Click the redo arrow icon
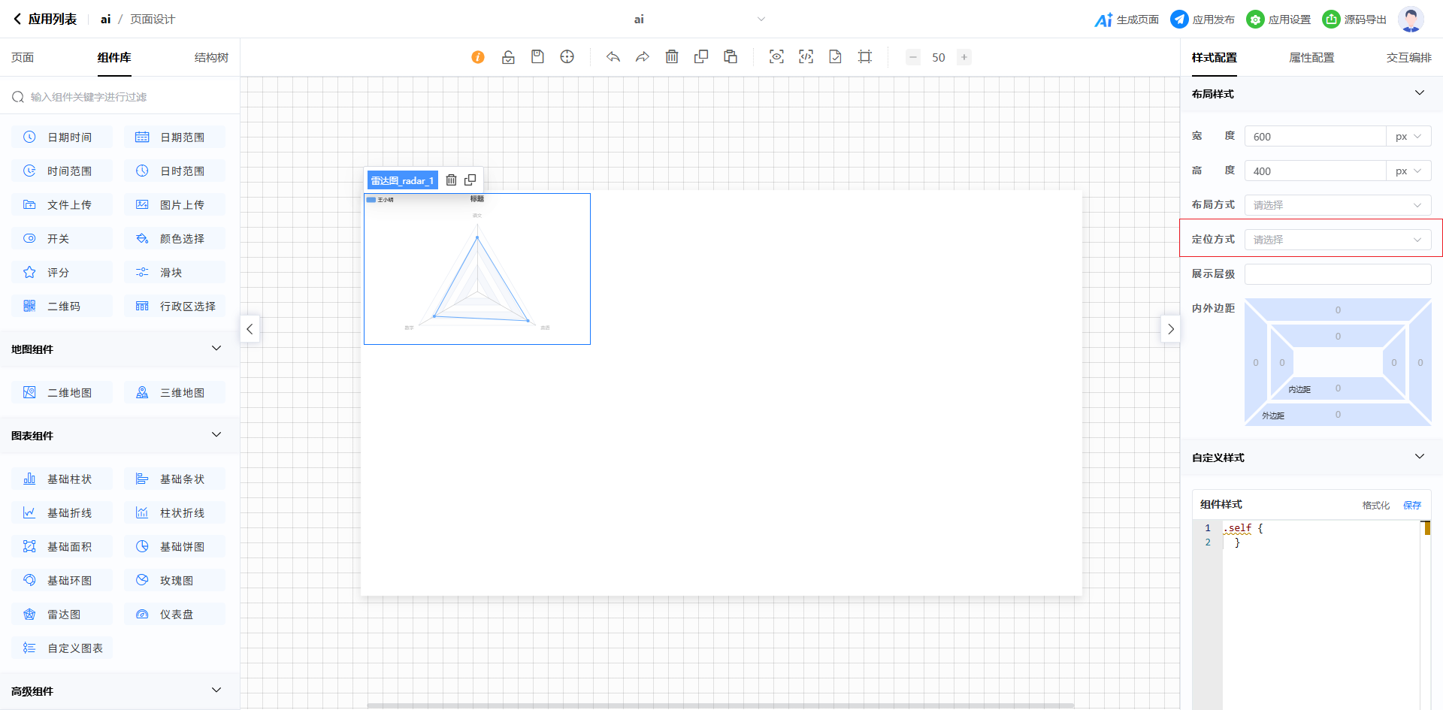Viewport: 1443px width, 710px height. tap(642, 57)
